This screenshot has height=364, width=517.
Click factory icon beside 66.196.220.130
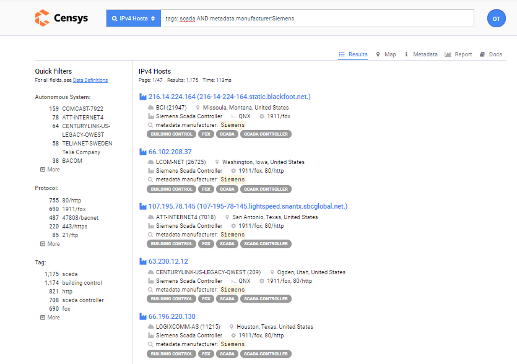click(x=143, y=316)
